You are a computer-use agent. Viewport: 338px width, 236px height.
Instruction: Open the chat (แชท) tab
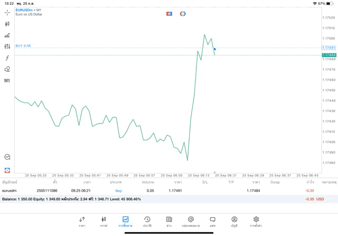click(x=212, y=221)
